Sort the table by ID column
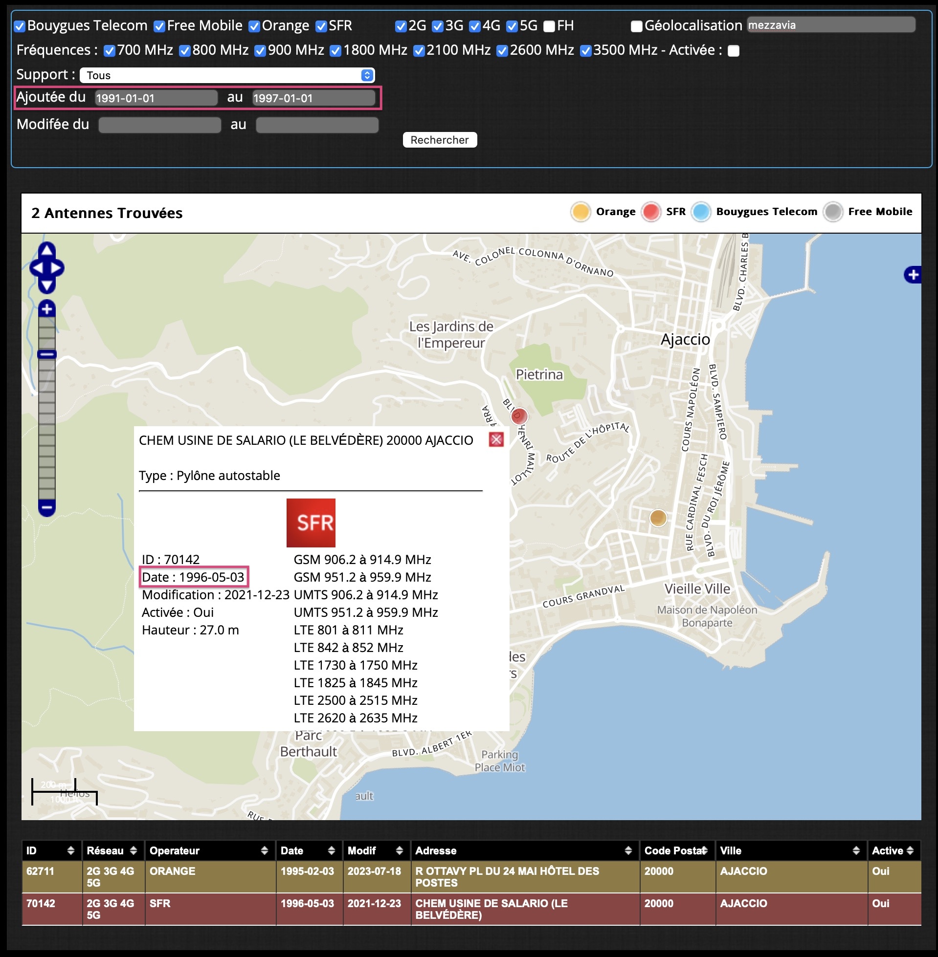This screenshot has height=957, width=938. click(51, 850)
